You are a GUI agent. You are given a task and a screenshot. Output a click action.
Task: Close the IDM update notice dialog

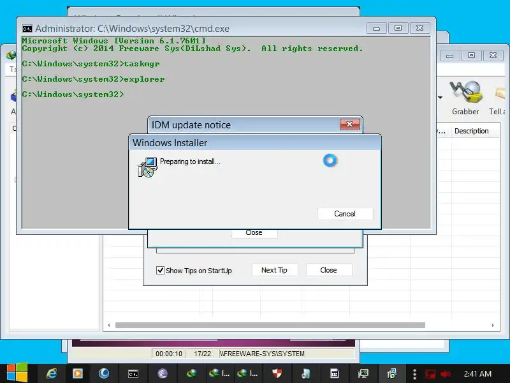349,124
